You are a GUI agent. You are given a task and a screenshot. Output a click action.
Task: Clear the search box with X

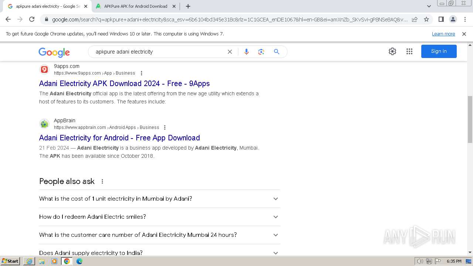230,52
